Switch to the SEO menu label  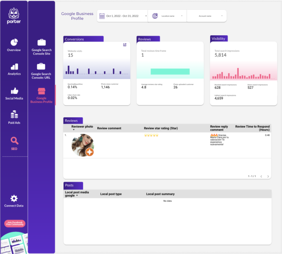(14, 149)
